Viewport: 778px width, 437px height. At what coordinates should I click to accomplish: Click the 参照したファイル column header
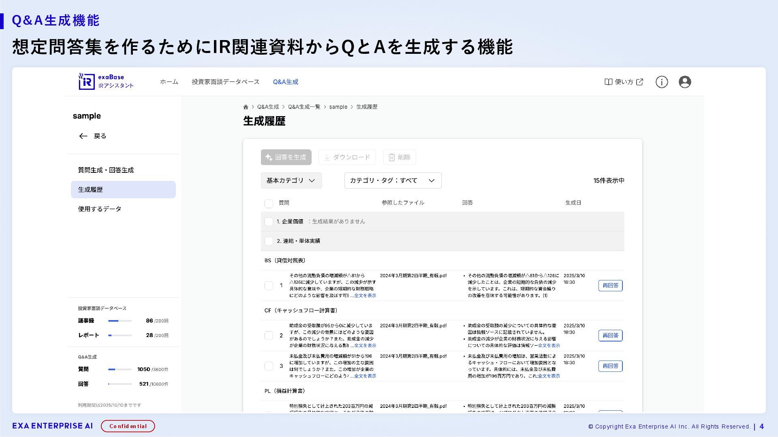(x=403, y=203)
